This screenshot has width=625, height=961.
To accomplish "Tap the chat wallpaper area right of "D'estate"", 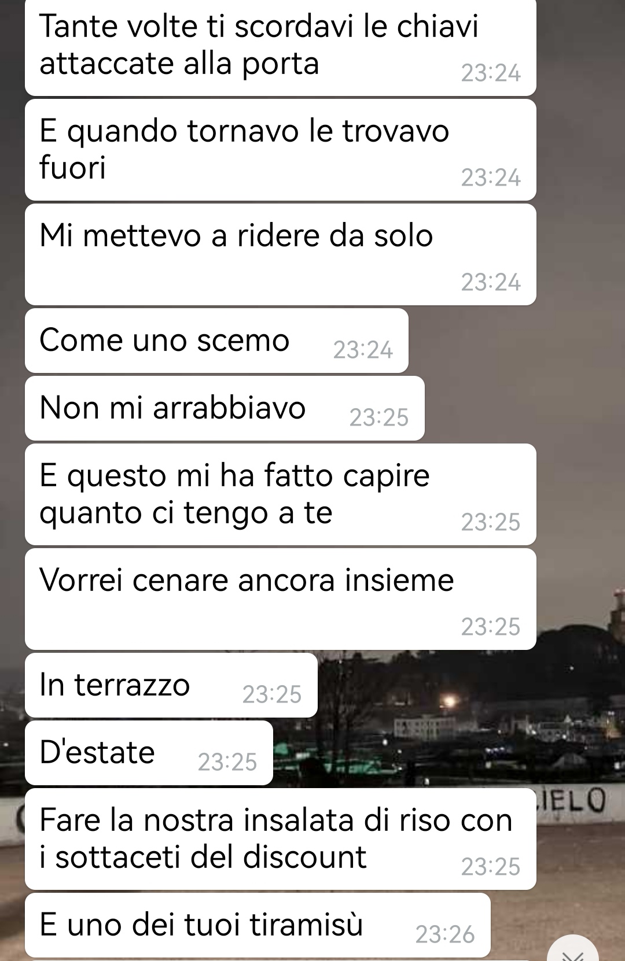I will [x=446, y=753].
